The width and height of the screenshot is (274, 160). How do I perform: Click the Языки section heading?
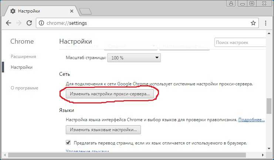coord(67,110)
